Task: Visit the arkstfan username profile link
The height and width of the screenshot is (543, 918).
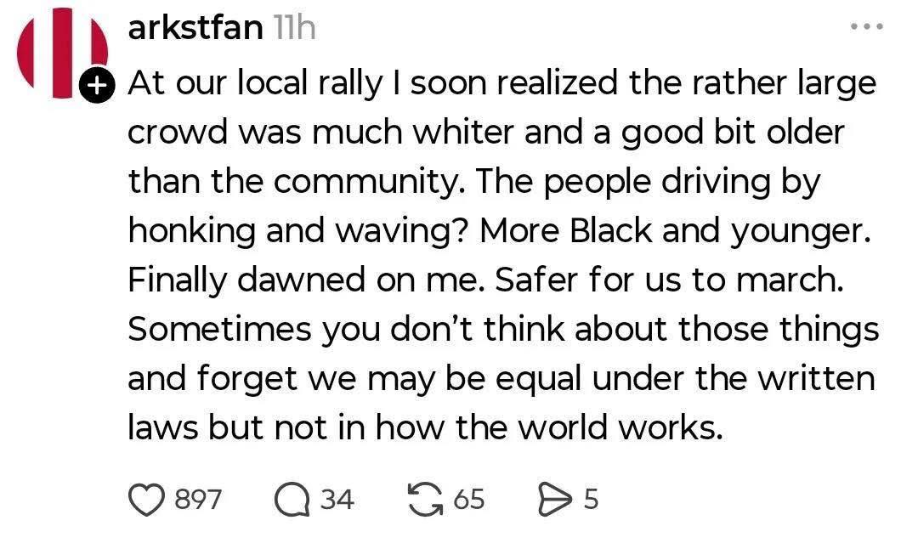Action: click(195, 27)
